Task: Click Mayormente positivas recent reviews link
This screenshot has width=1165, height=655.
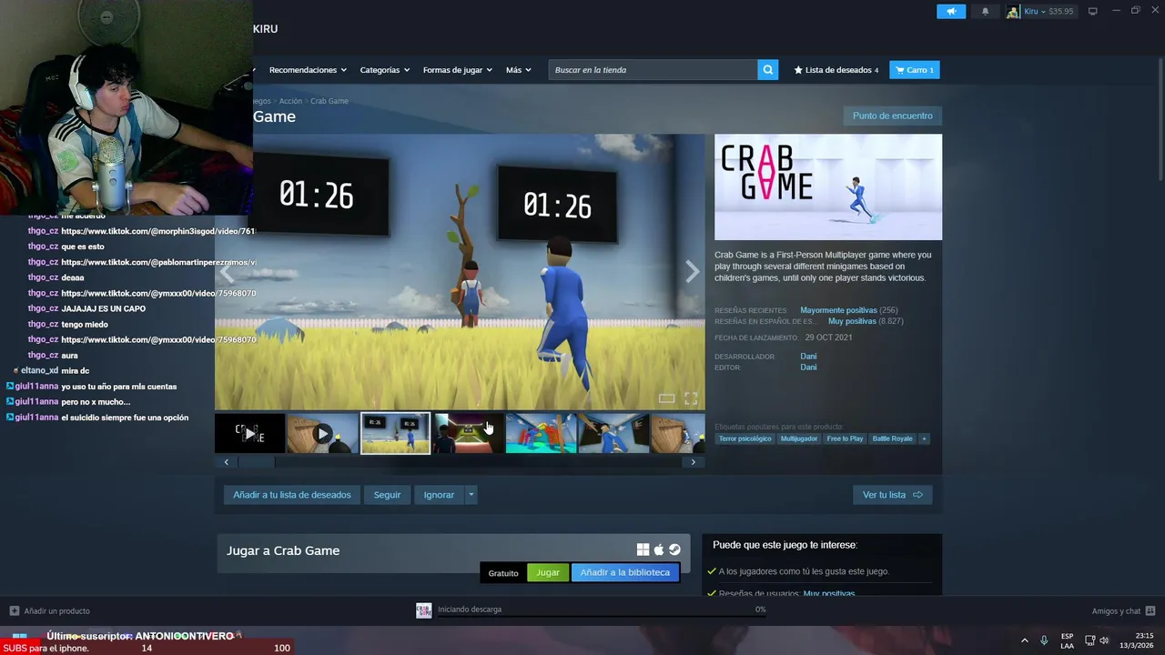Action: point(838,310)
